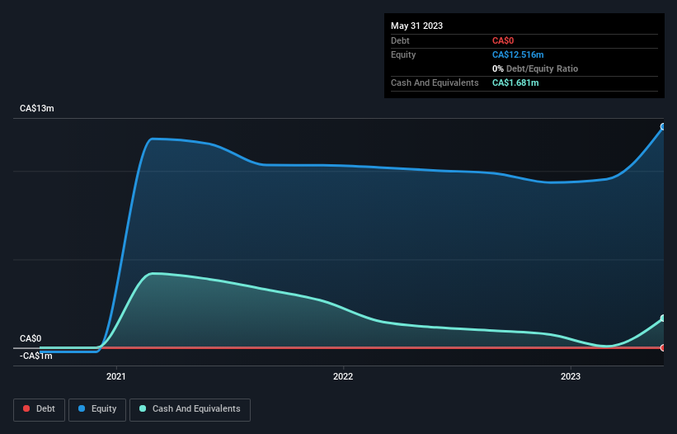This screenshot has width=677, height=434.
Task: Click the CA$12.516m equity value
Action: pyautogui.click(x=518, y=54)
